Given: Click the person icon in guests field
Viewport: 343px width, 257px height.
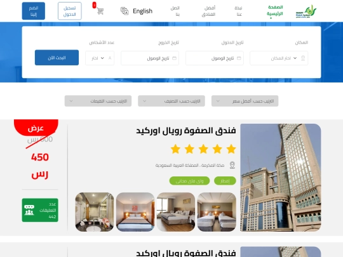Looking at the screenshot, I should [110, 58].
